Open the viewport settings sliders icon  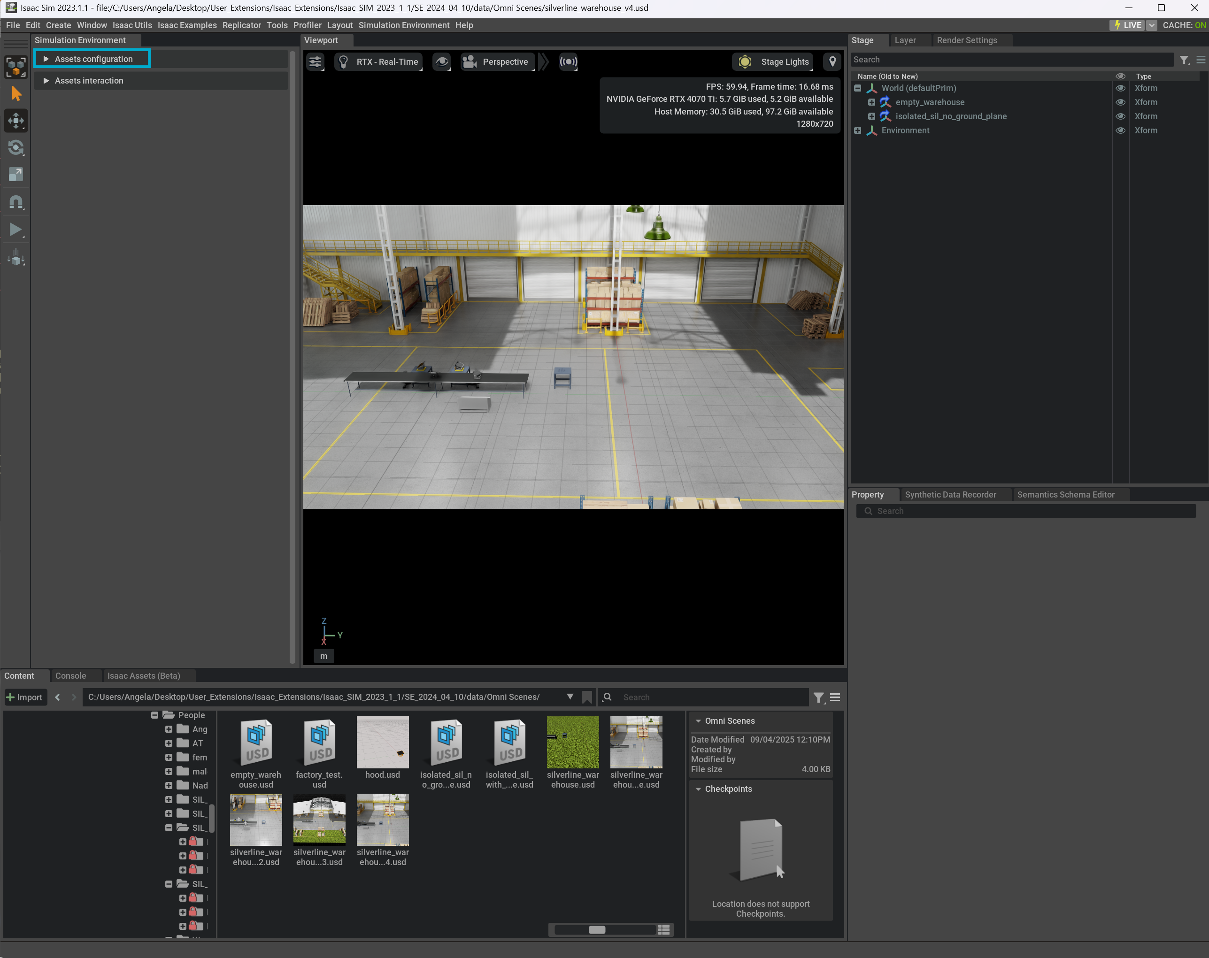pyautogui.click(x=315, y=61)
